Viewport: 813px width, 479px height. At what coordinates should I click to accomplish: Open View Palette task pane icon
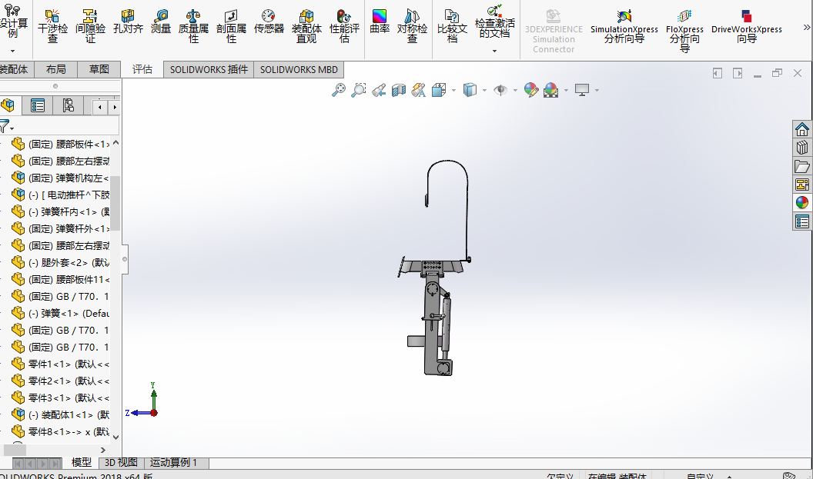click(802, 185)
